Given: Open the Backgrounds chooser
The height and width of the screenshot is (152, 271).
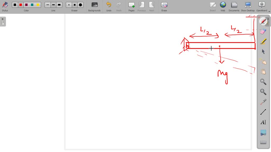Looking at the screenshot, I should pos(94,7).
